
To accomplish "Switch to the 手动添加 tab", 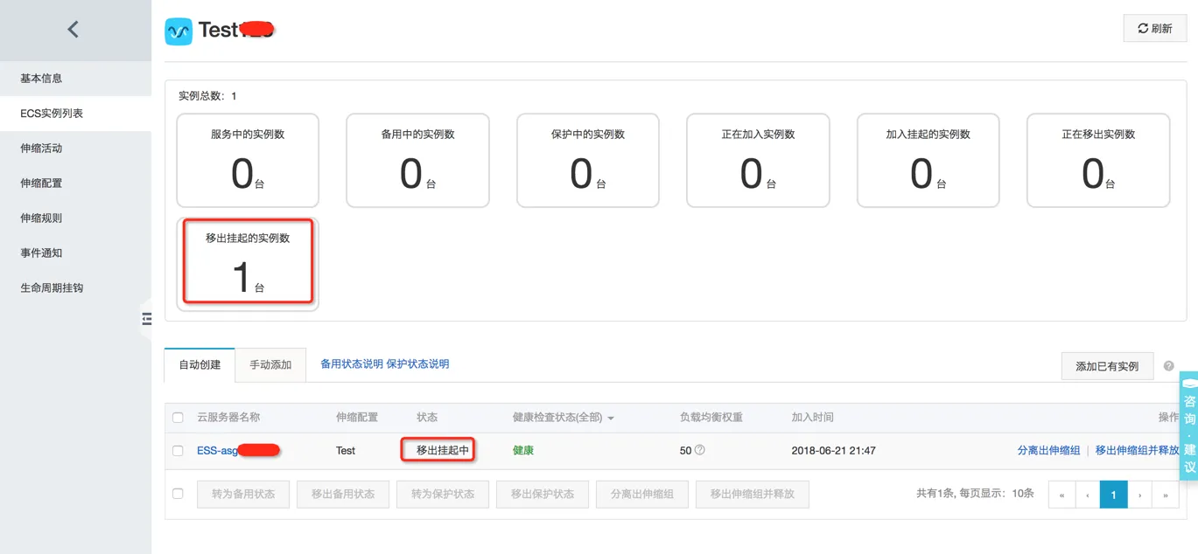I will click(270, 364).
